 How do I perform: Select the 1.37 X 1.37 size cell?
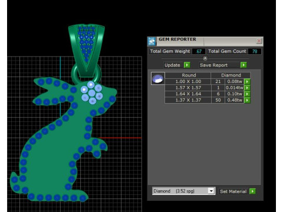[x=188, y=100]
